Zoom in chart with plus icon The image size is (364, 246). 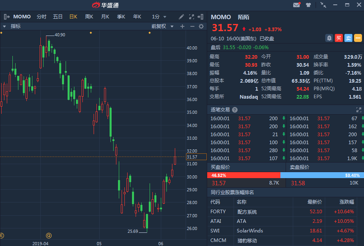coord(182,26)
